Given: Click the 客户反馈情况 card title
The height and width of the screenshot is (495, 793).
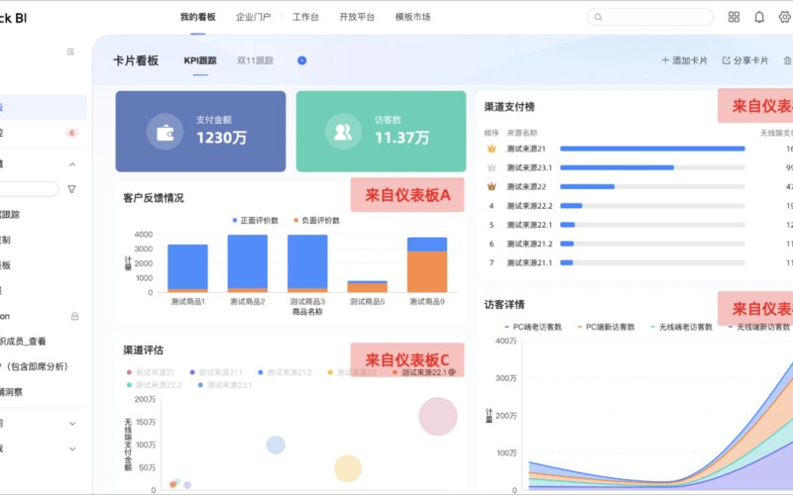Looking at the screenshot, I should pos(154,198).
